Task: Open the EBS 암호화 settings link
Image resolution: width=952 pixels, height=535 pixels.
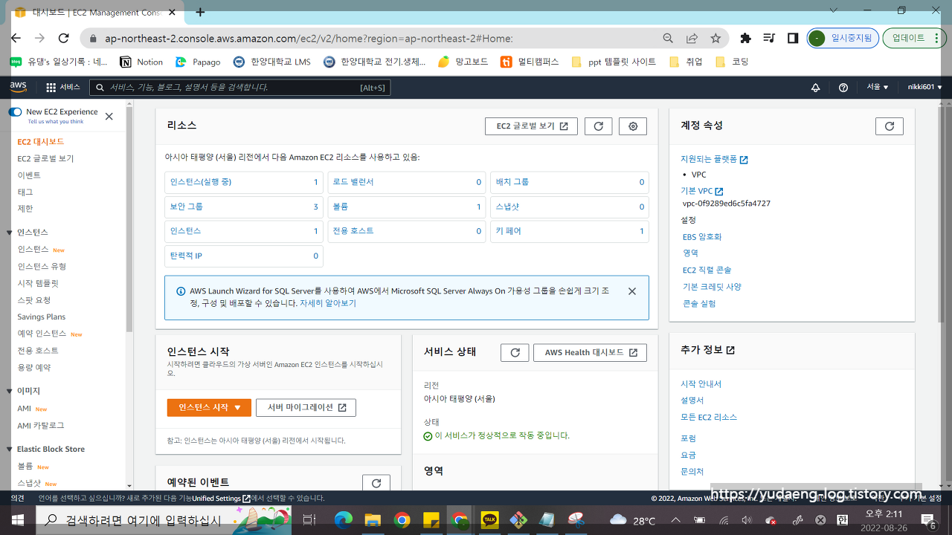Action: tap(702, 237)
